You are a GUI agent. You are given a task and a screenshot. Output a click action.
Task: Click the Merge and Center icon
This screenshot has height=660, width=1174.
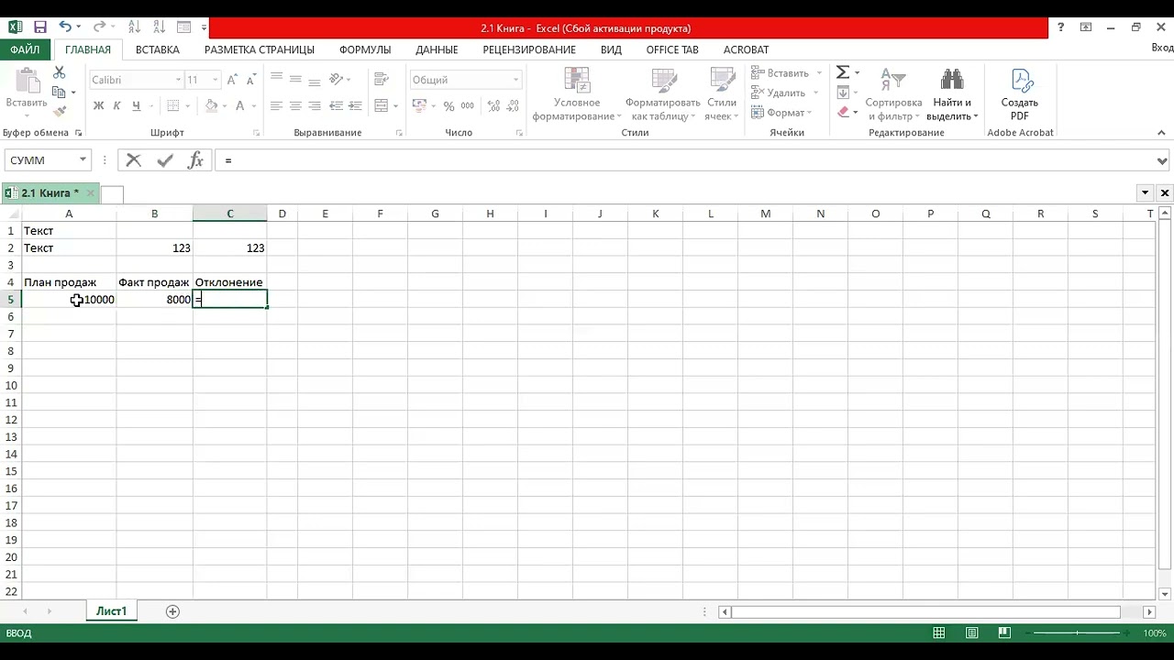pyautogui.click(x=382, y=106)
